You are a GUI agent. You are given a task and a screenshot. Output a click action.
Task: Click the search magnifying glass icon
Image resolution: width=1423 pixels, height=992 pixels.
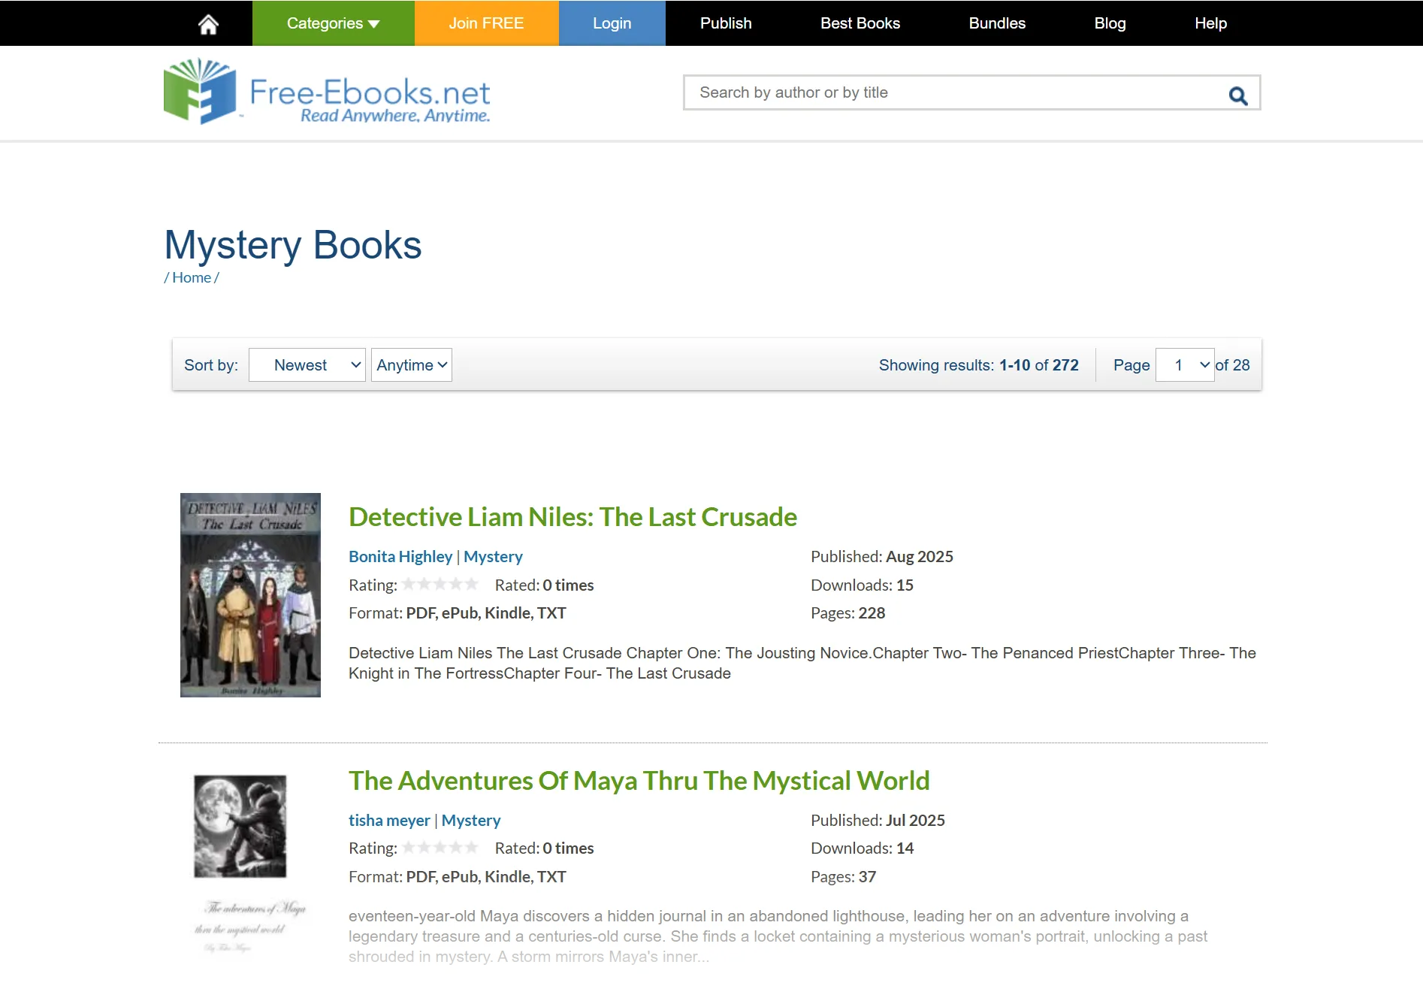(x=1237, y=95)
